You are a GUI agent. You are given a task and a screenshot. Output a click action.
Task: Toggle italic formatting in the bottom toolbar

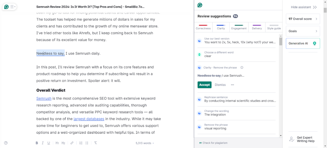[42, 143]
